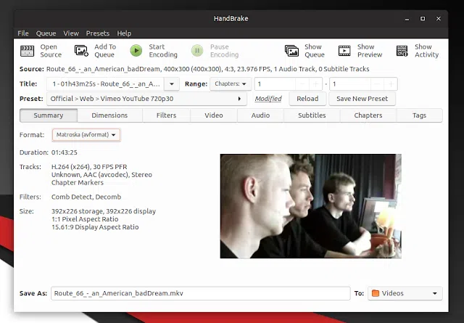Screen dimensions: 464x323
Task: Expand the To Videos destination dropdown
Action: [405, 293]
